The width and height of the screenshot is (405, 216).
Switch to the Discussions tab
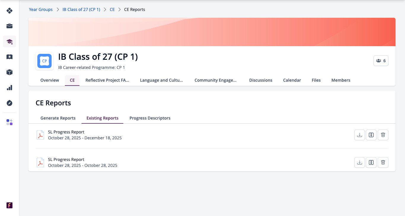point(261,80)
